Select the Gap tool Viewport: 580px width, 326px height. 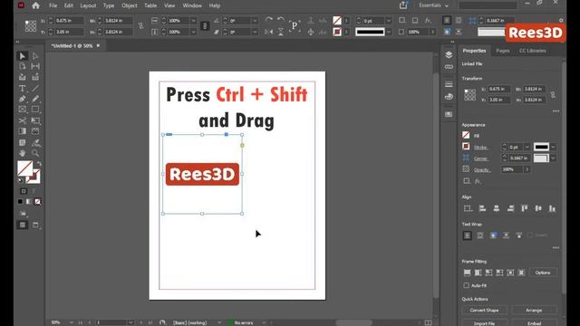coord(35,66)
